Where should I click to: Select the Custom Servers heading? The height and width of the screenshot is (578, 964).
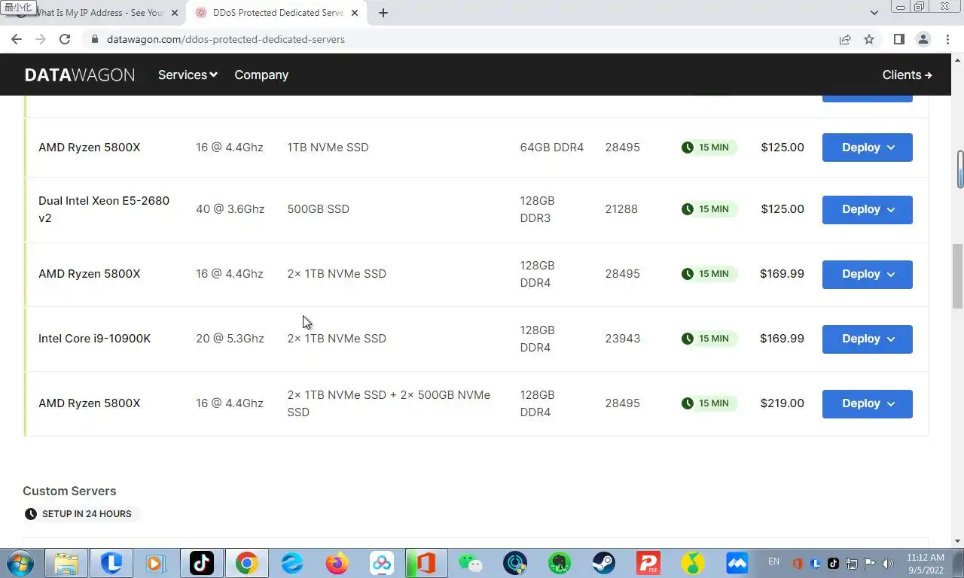pos(69,491)
